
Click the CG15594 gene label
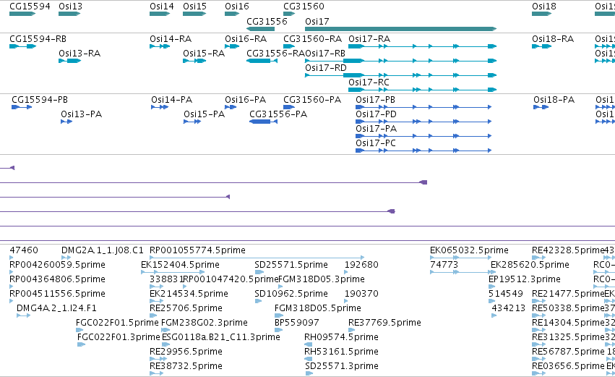tap(30, 7)
